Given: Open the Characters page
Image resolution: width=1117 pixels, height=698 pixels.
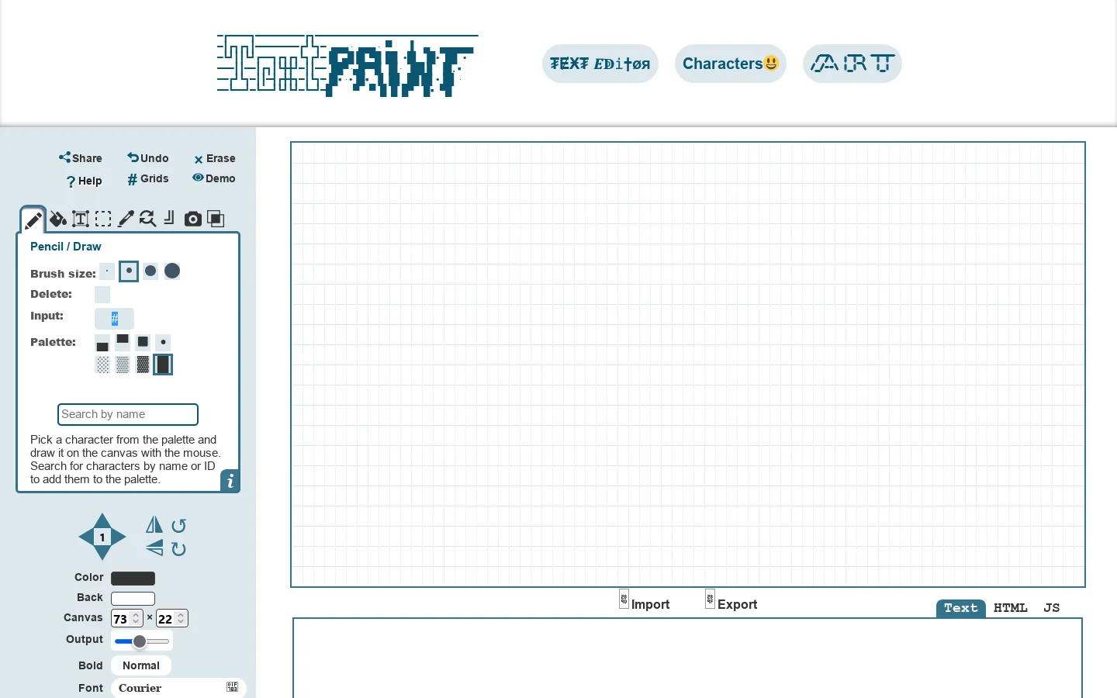Looking at the screenshot, I should pos(731,64).
